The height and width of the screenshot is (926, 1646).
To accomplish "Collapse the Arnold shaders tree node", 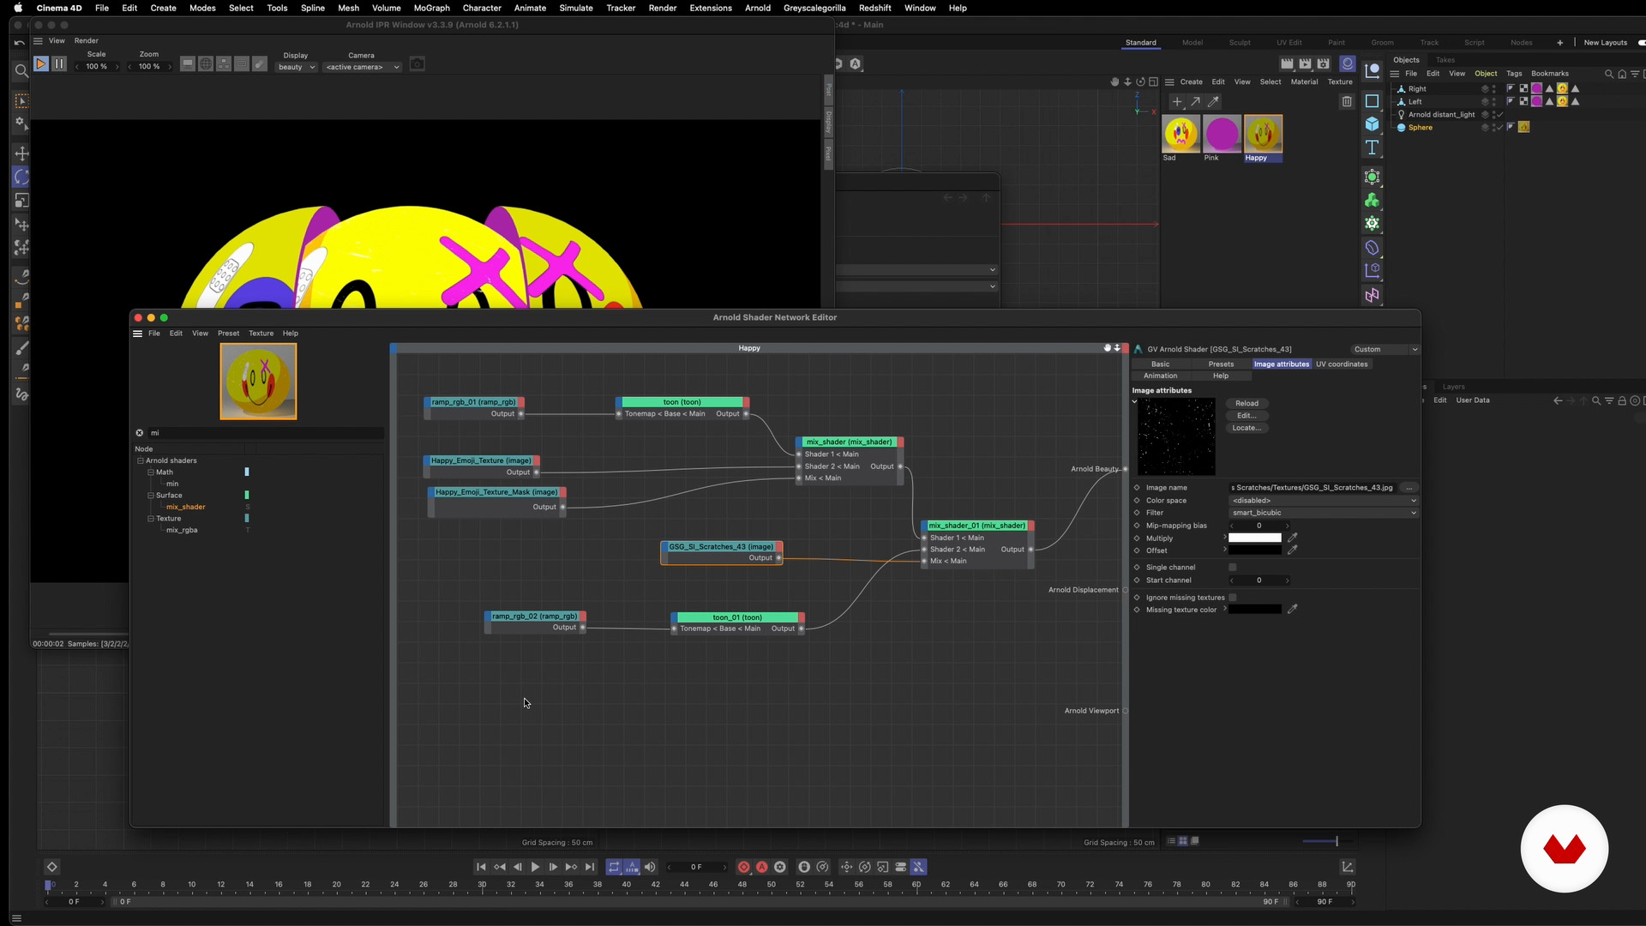I will [141, 461].
